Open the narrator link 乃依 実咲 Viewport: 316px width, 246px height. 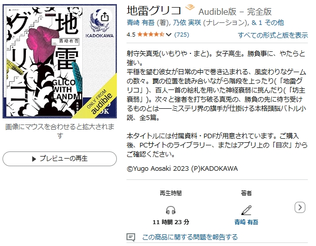click(x=187, y=22)
